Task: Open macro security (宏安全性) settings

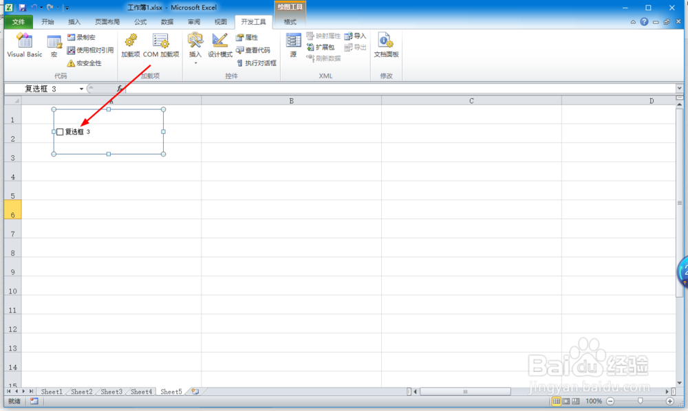Action: [x=84, y=63]
